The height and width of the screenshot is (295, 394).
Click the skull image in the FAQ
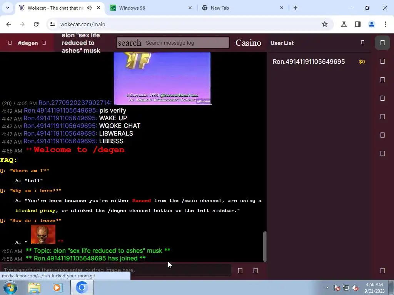43,234
